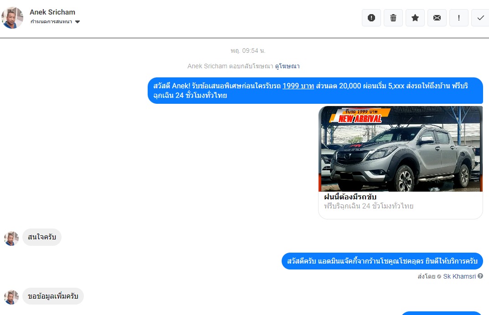
Task: Open Anek Sricham profile picture in header
Action: [12, 18]
